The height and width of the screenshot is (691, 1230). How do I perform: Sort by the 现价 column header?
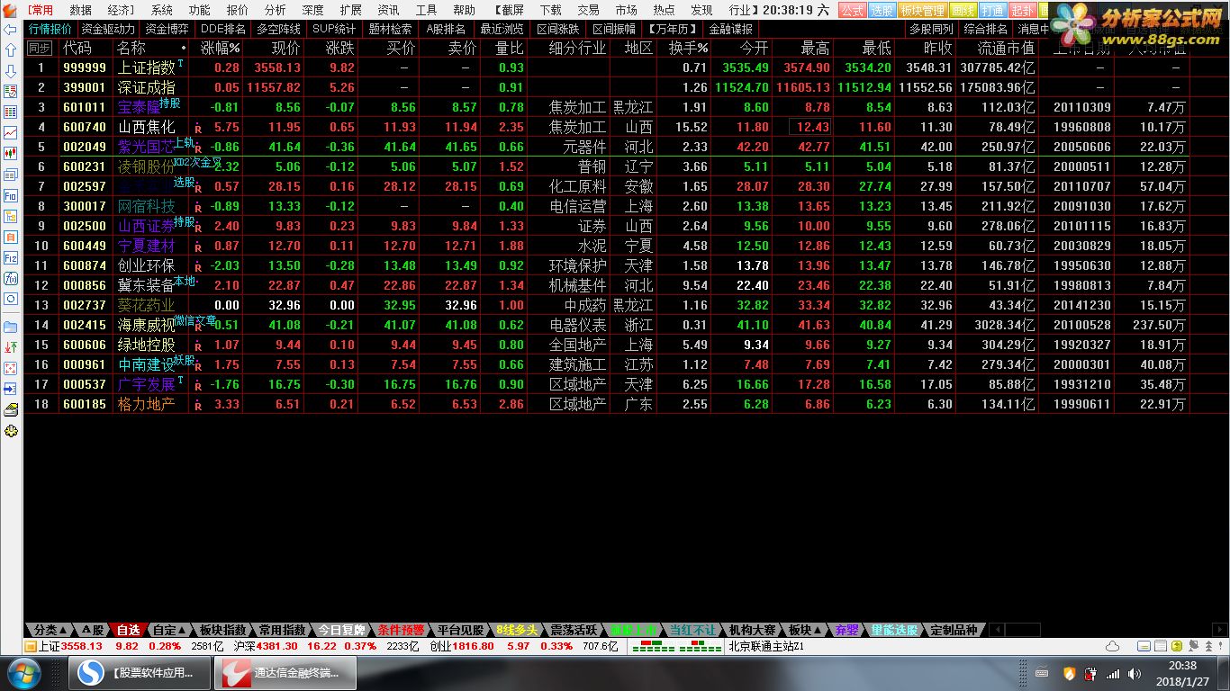click(285, 48)
